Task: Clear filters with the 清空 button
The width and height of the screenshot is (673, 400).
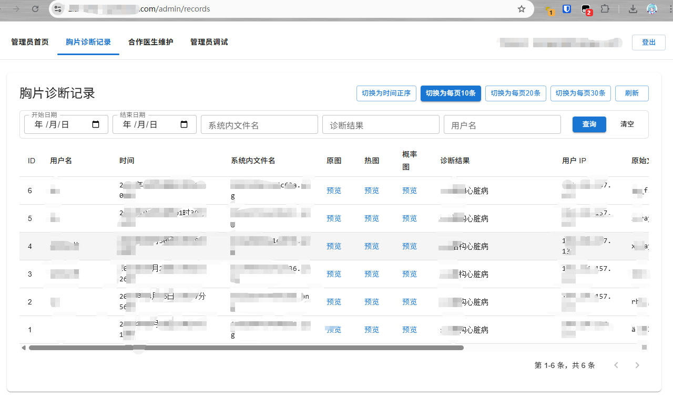Action: [627, 124]
